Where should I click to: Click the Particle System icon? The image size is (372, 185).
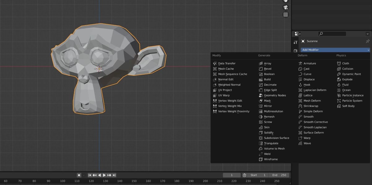(339, 101)
